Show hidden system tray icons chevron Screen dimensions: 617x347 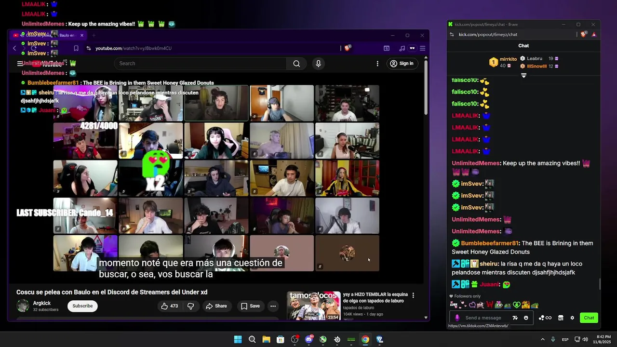point(542,339)
